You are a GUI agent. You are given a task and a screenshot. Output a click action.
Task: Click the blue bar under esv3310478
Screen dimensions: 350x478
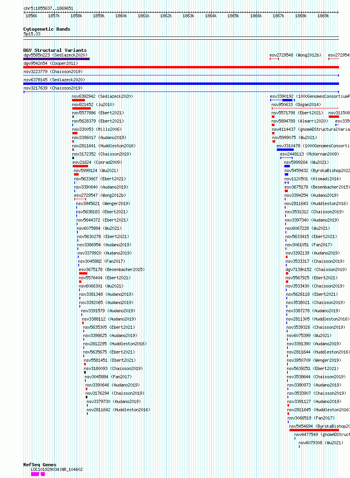285,150
